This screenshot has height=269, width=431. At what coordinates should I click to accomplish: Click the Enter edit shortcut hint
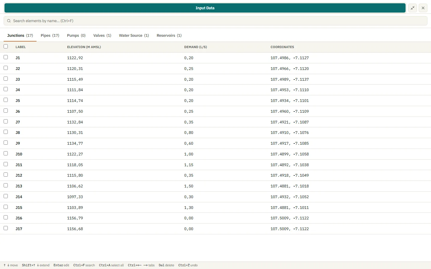pos(61,265)
